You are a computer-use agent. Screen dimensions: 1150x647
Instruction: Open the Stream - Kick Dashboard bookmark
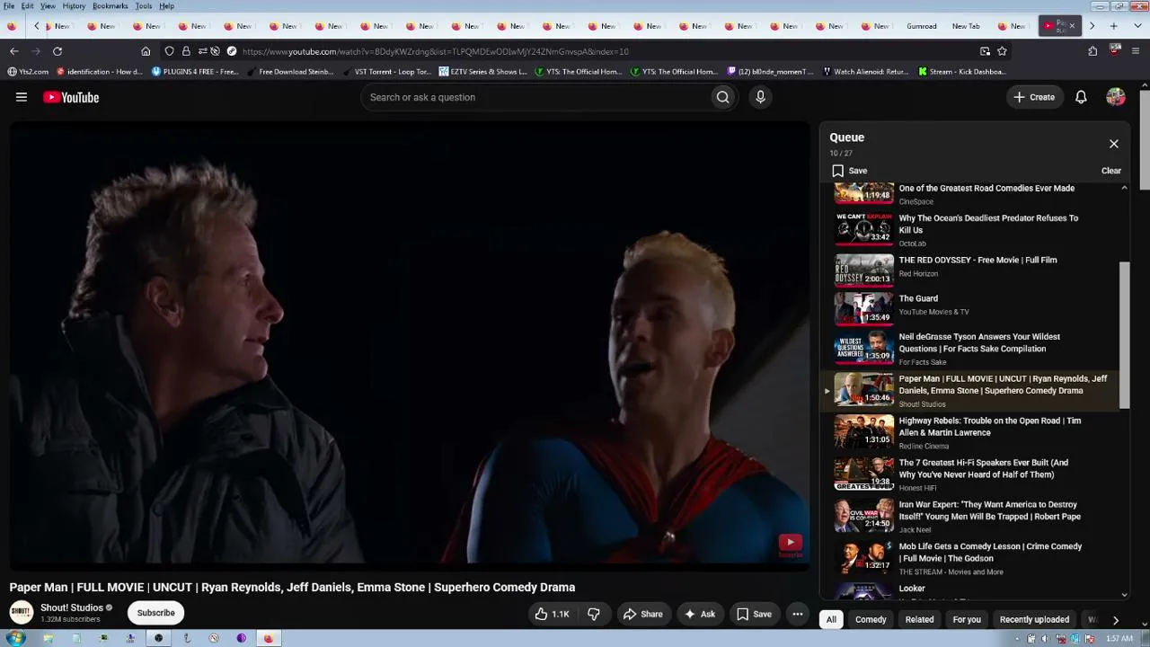962,72
